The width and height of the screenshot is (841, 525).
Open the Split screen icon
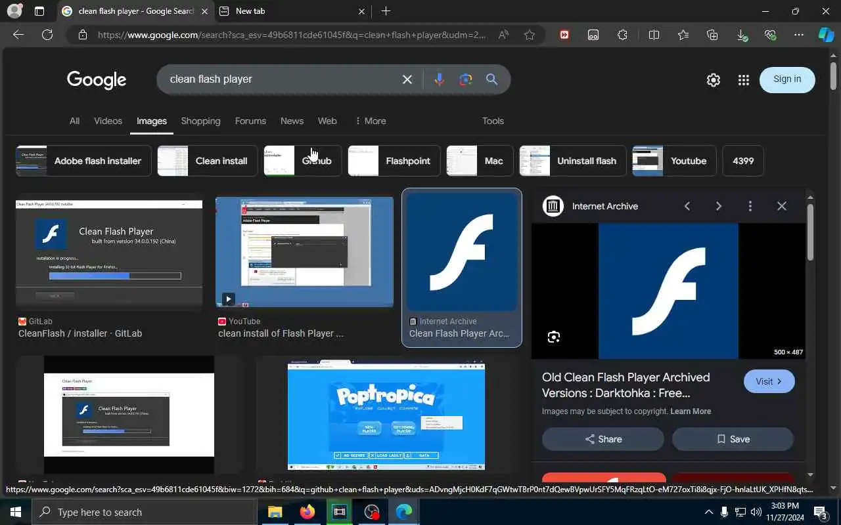pyautogui.click(x=654, y=35)
